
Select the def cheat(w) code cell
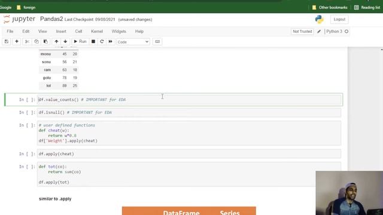click(x=189, y=133)
